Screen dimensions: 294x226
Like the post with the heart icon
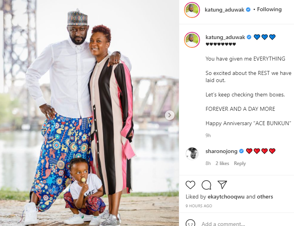point(190,185)
